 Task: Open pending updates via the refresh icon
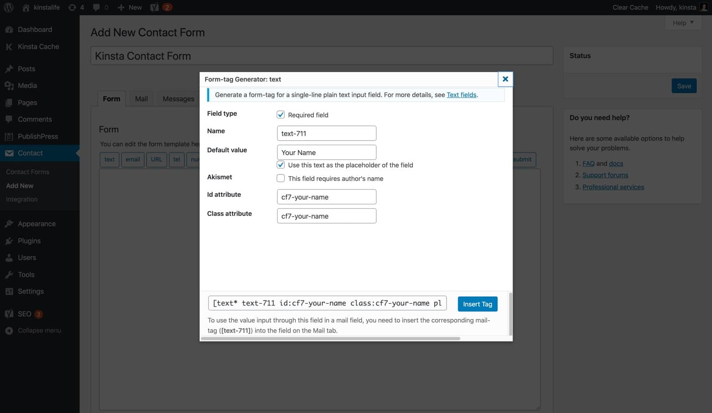[x=72, y=7]
